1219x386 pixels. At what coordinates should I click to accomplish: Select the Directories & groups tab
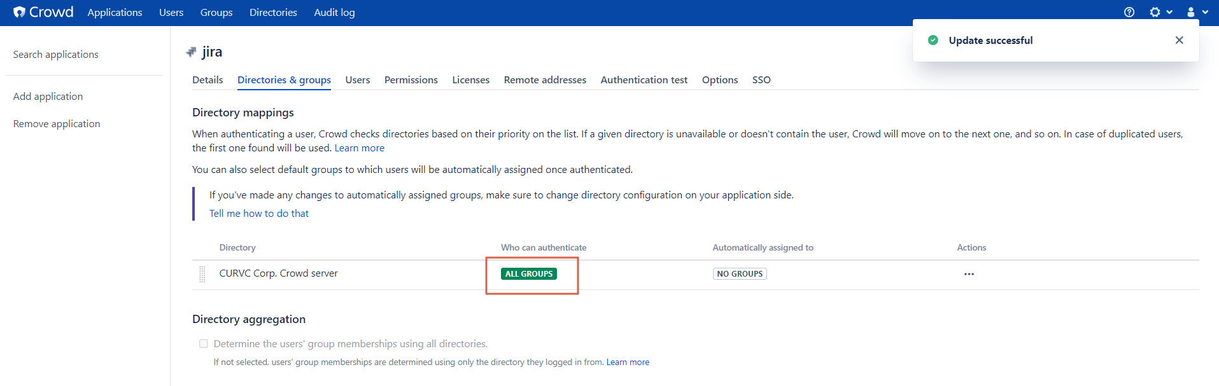[x=284, y=80]
